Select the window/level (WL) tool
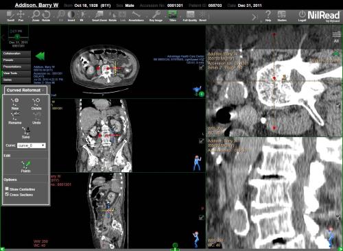343x251 pixels. [82, 16]
